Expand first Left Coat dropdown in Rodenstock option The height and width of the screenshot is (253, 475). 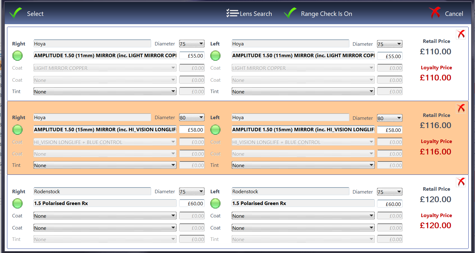(303, 216)
